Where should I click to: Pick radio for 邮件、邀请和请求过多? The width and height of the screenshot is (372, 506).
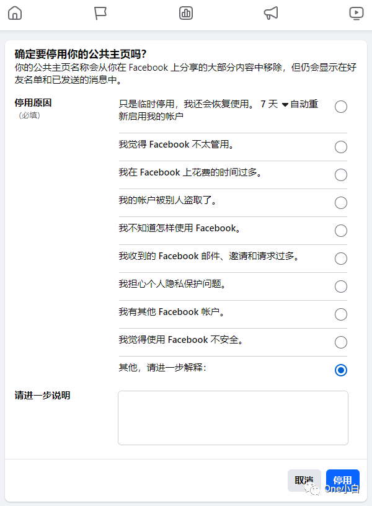(x=341, y=259)
